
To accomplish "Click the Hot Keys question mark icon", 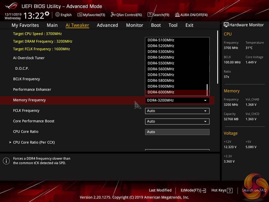I will [x=230, y=190].
